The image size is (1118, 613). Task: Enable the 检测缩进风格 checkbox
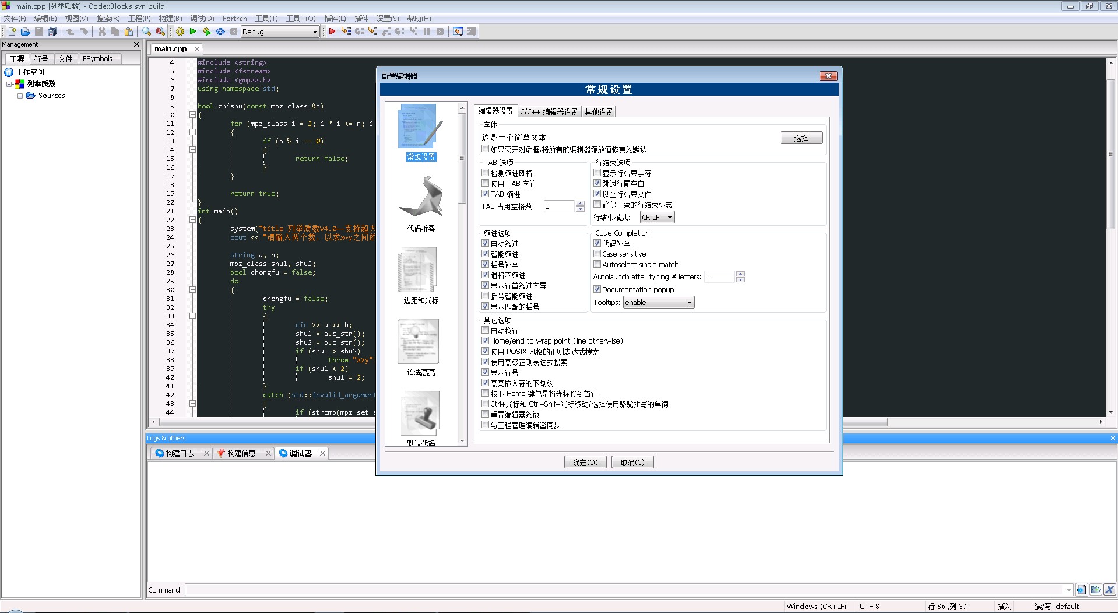point(485,173)
